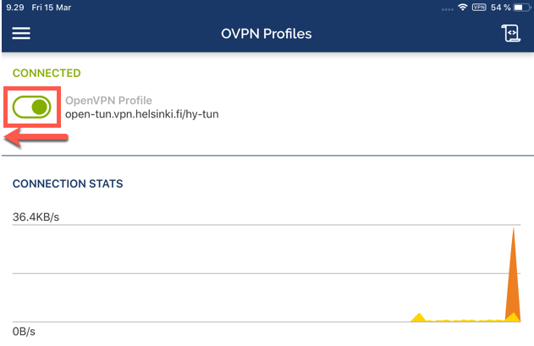Tap the 54 % battery percentage
This screenshot has width=534, height=346.
pyautogui.click(x=501, y=8)
